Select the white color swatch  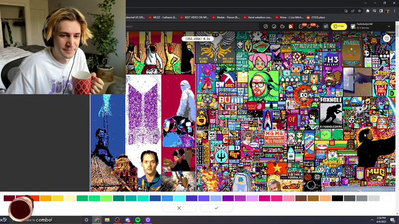click(x=386, y=198)
